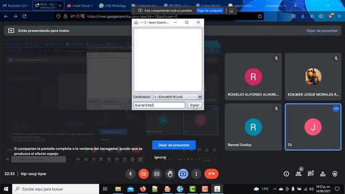This screenshot has width=345, height=194.
Task: Open the red extension icon with badge
Action: coord(330,16)
